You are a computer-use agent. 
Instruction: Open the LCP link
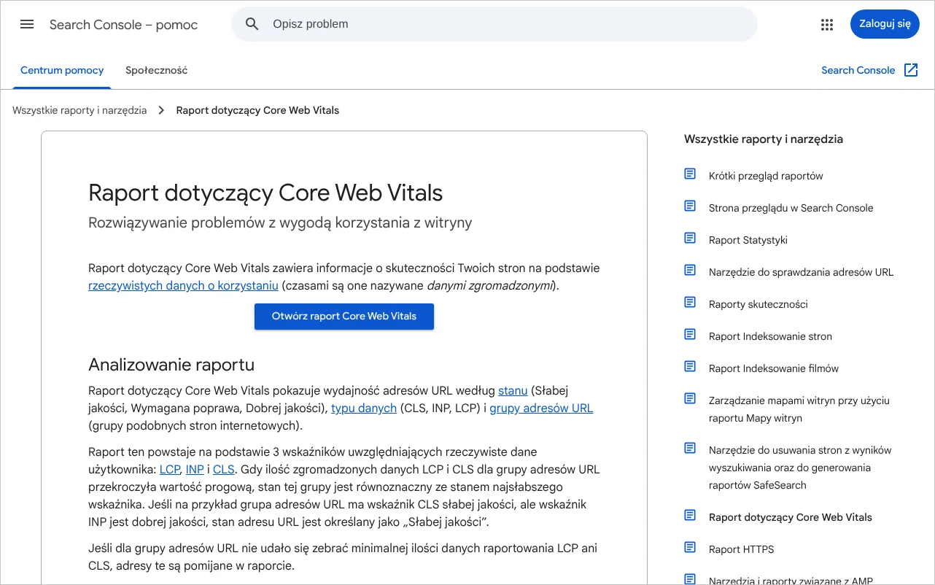(x=169, y=470)
